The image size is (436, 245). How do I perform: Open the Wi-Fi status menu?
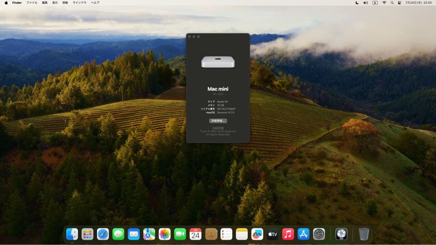click(x=384, y=3)
